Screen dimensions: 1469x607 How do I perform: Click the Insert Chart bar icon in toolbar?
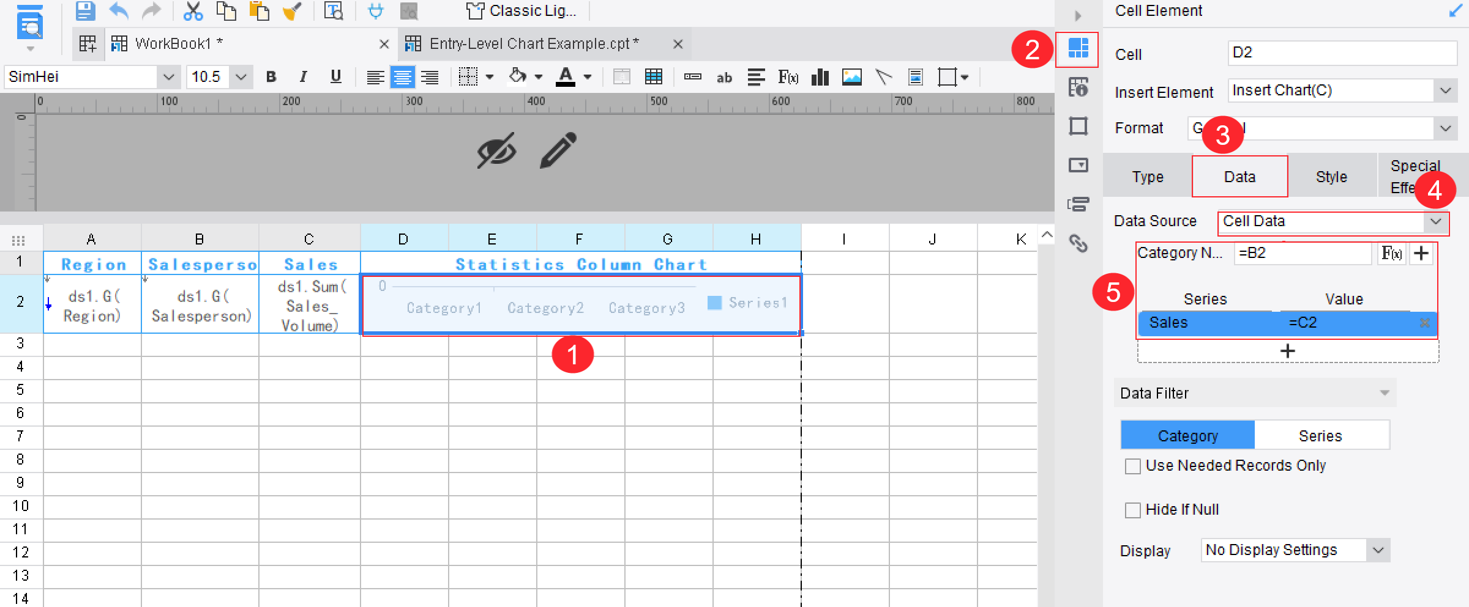pyautogui.click(x=820, y=77)
